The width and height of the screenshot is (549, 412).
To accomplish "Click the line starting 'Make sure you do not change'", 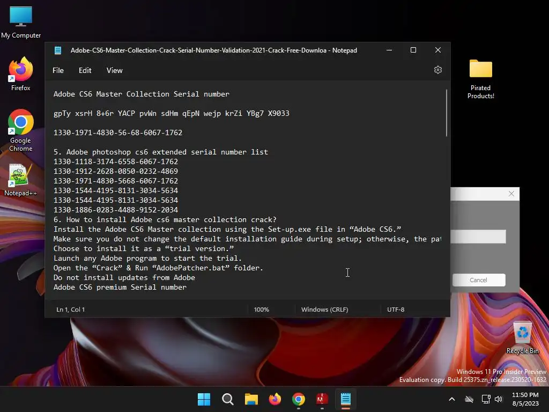I will 247,239.
